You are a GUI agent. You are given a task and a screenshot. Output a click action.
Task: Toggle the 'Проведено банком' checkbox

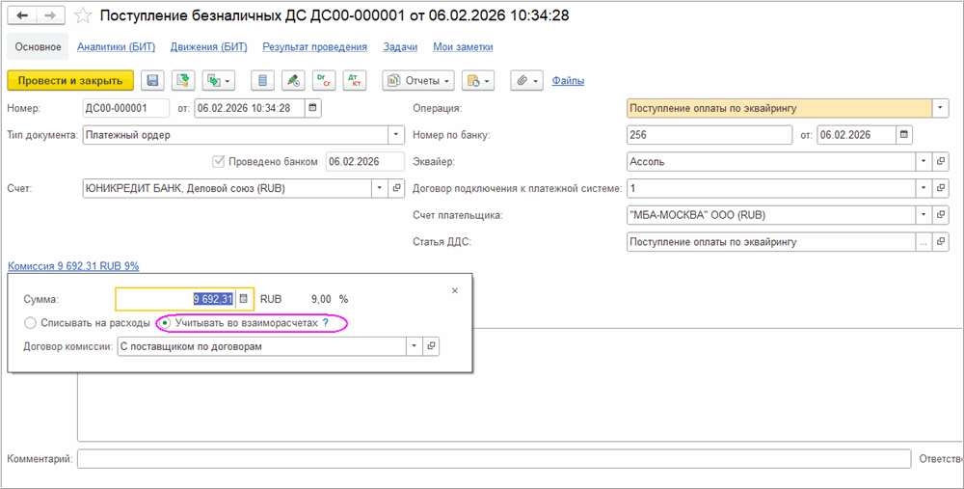pyautogui.click(x=217, y=161)
